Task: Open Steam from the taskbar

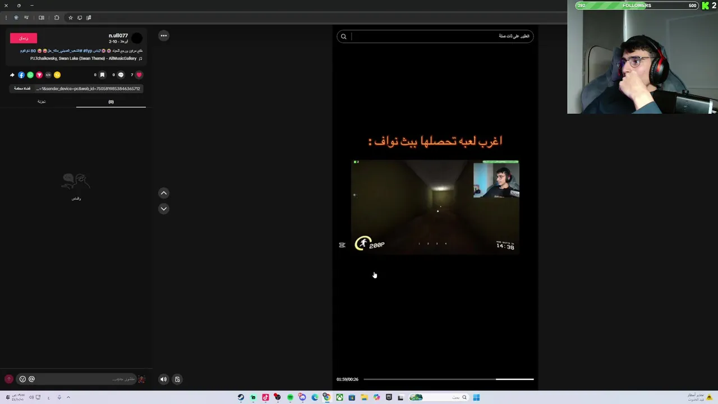Action: click(x=241, y=397)
